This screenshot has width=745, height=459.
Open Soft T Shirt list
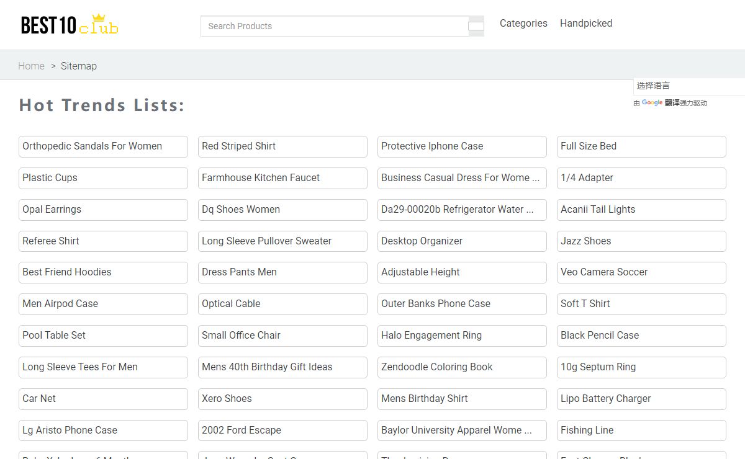coord(641,304)
